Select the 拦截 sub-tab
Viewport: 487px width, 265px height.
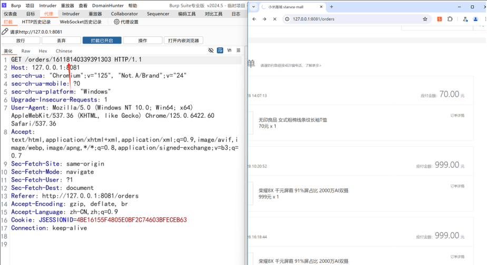[x=8, y=22]
